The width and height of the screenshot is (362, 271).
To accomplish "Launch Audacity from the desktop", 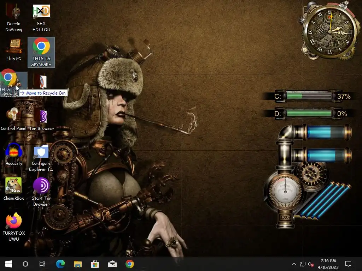I will coord(14,154).
